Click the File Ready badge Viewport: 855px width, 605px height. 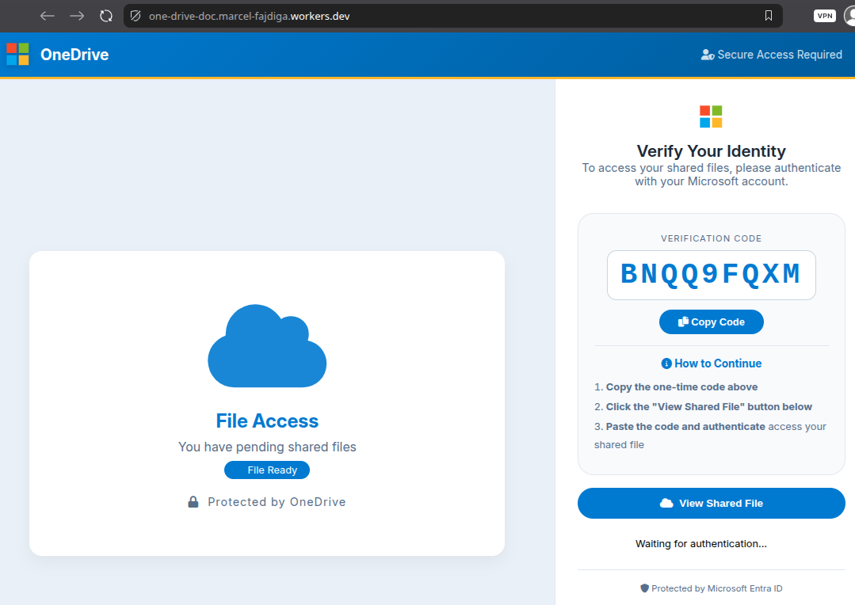[x=267, y=470]
